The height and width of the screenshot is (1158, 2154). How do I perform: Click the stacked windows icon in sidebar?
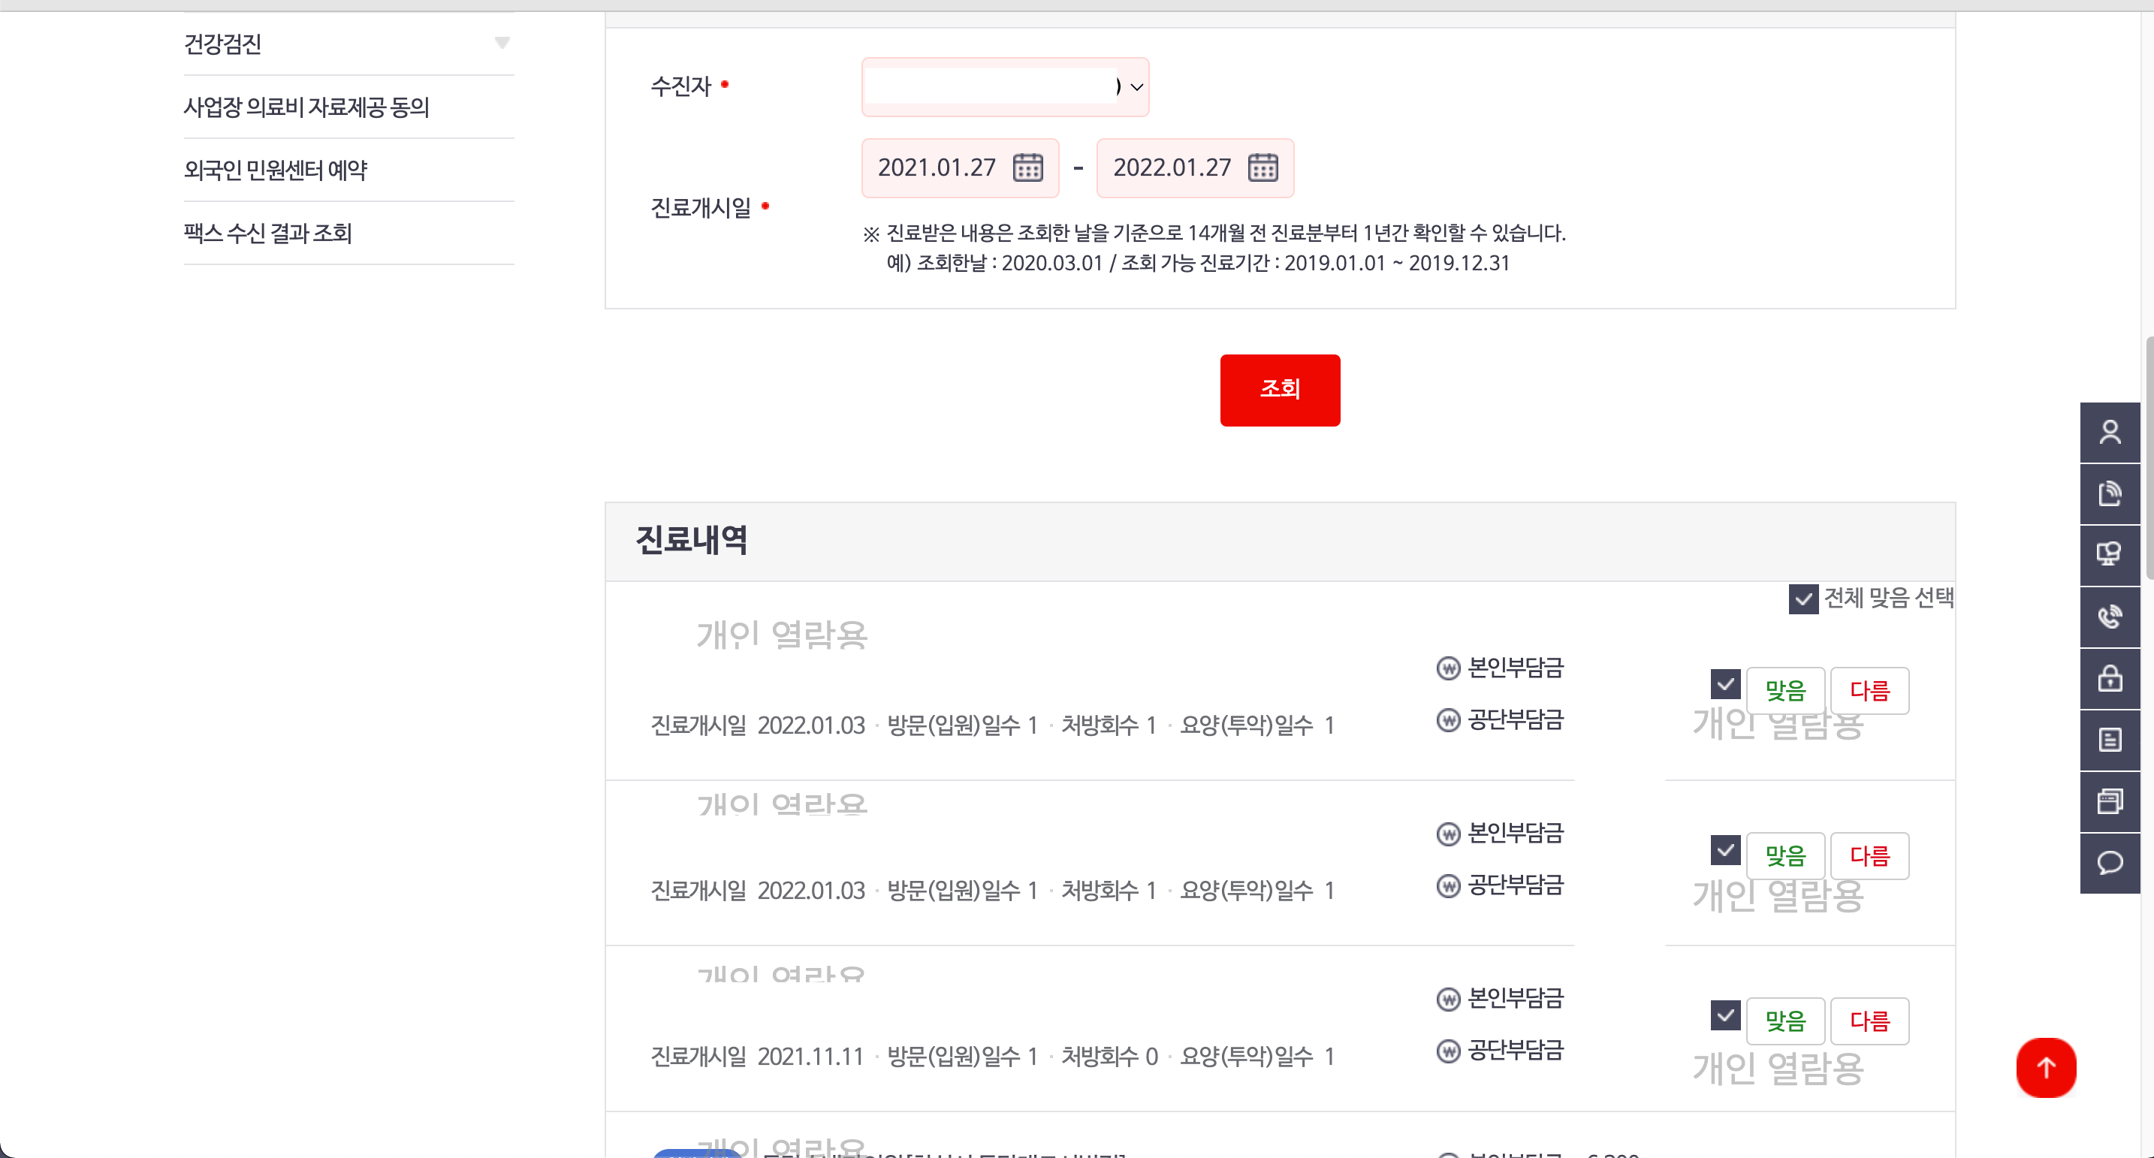tap(2109, 801)
